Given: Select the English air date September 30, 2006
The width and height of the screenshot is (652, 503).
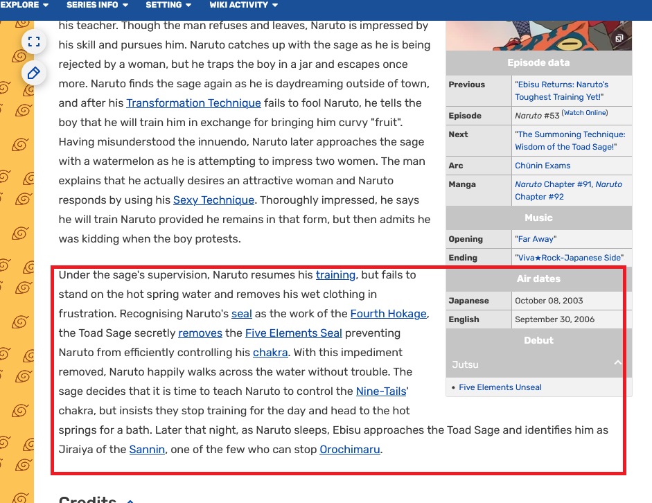Looking at the screenshot, I should click(555, 319).
